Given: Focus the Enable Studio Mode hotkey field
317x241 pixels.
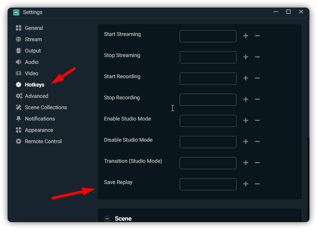Looking at the screenshot, I should point(208,121).
